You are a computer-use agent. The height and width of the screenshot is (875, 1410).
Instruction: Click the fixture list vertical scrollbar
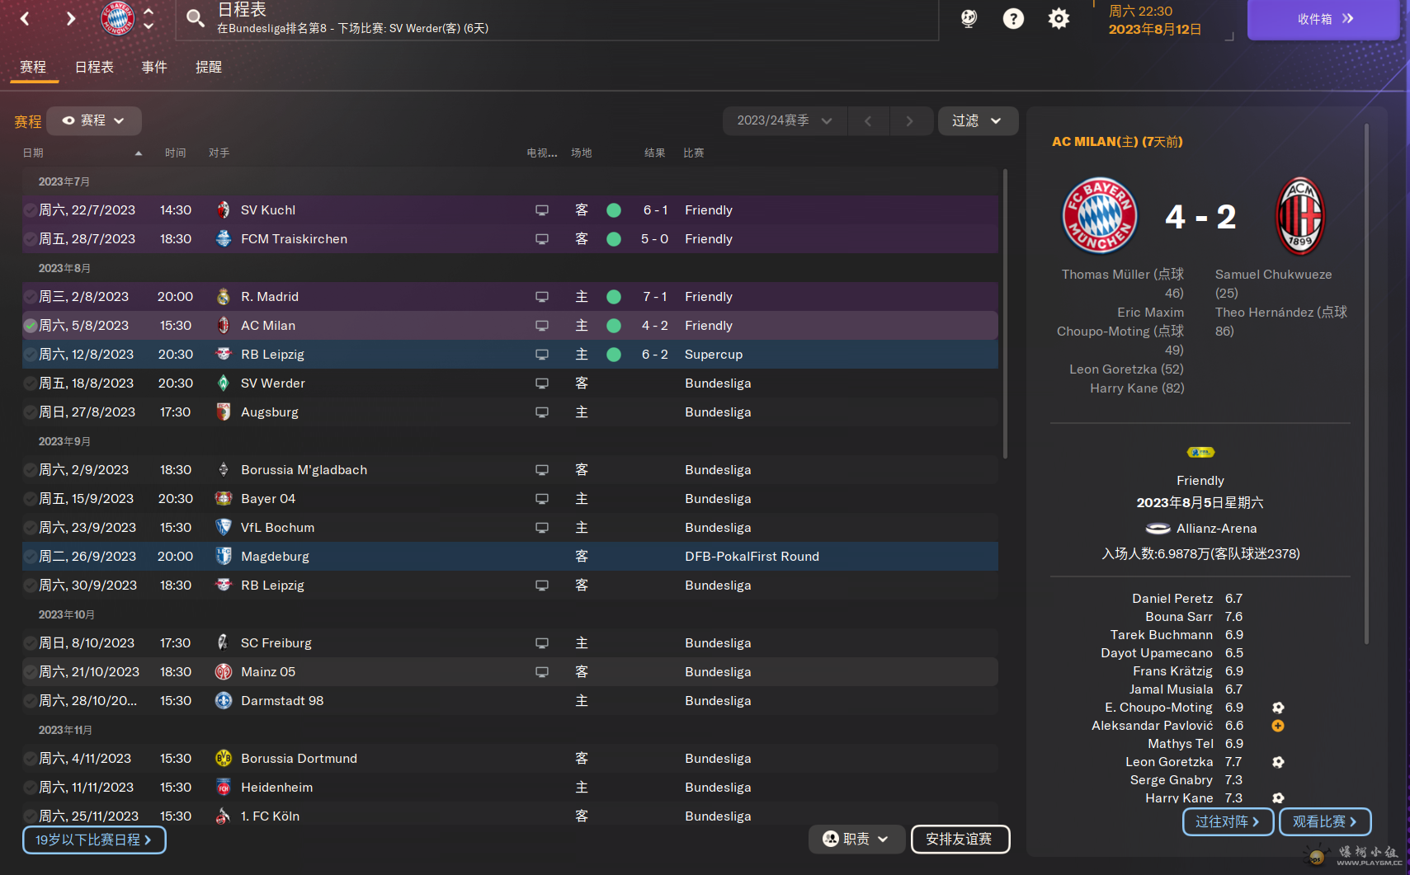tap(1004, 313)
